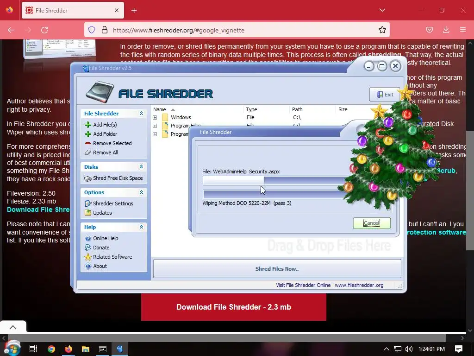The height and width of the screenshot is (356, 474).
Task: Click the green plus icon for Add File(s)
Action: tap(87, 125)
